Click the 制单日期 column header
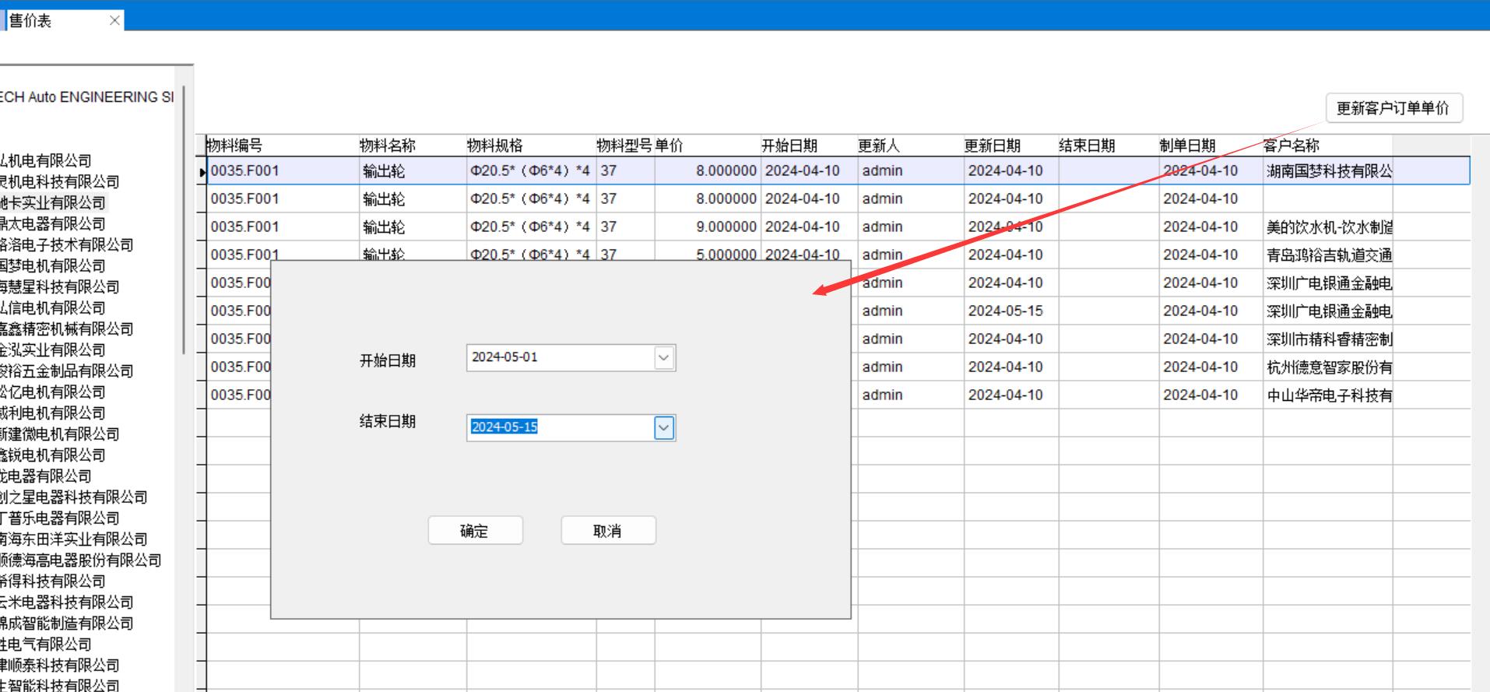1490x692 pixels. 1186,146
